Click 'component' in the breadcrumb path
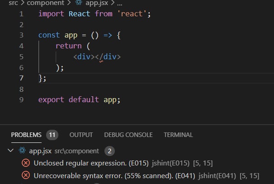This screenshot has width=274, height=184. point(45,3)
